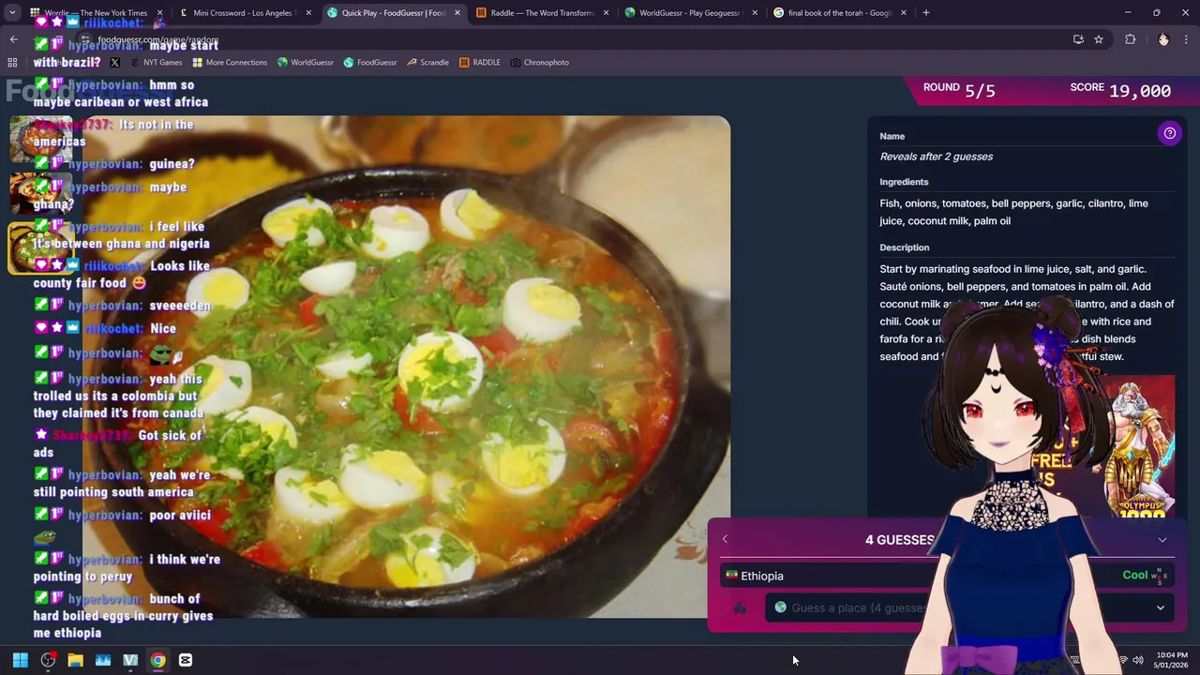The image size is (1200, 675).
Task: Open File Explorer from the taskbar
Action: pos(75,660)
